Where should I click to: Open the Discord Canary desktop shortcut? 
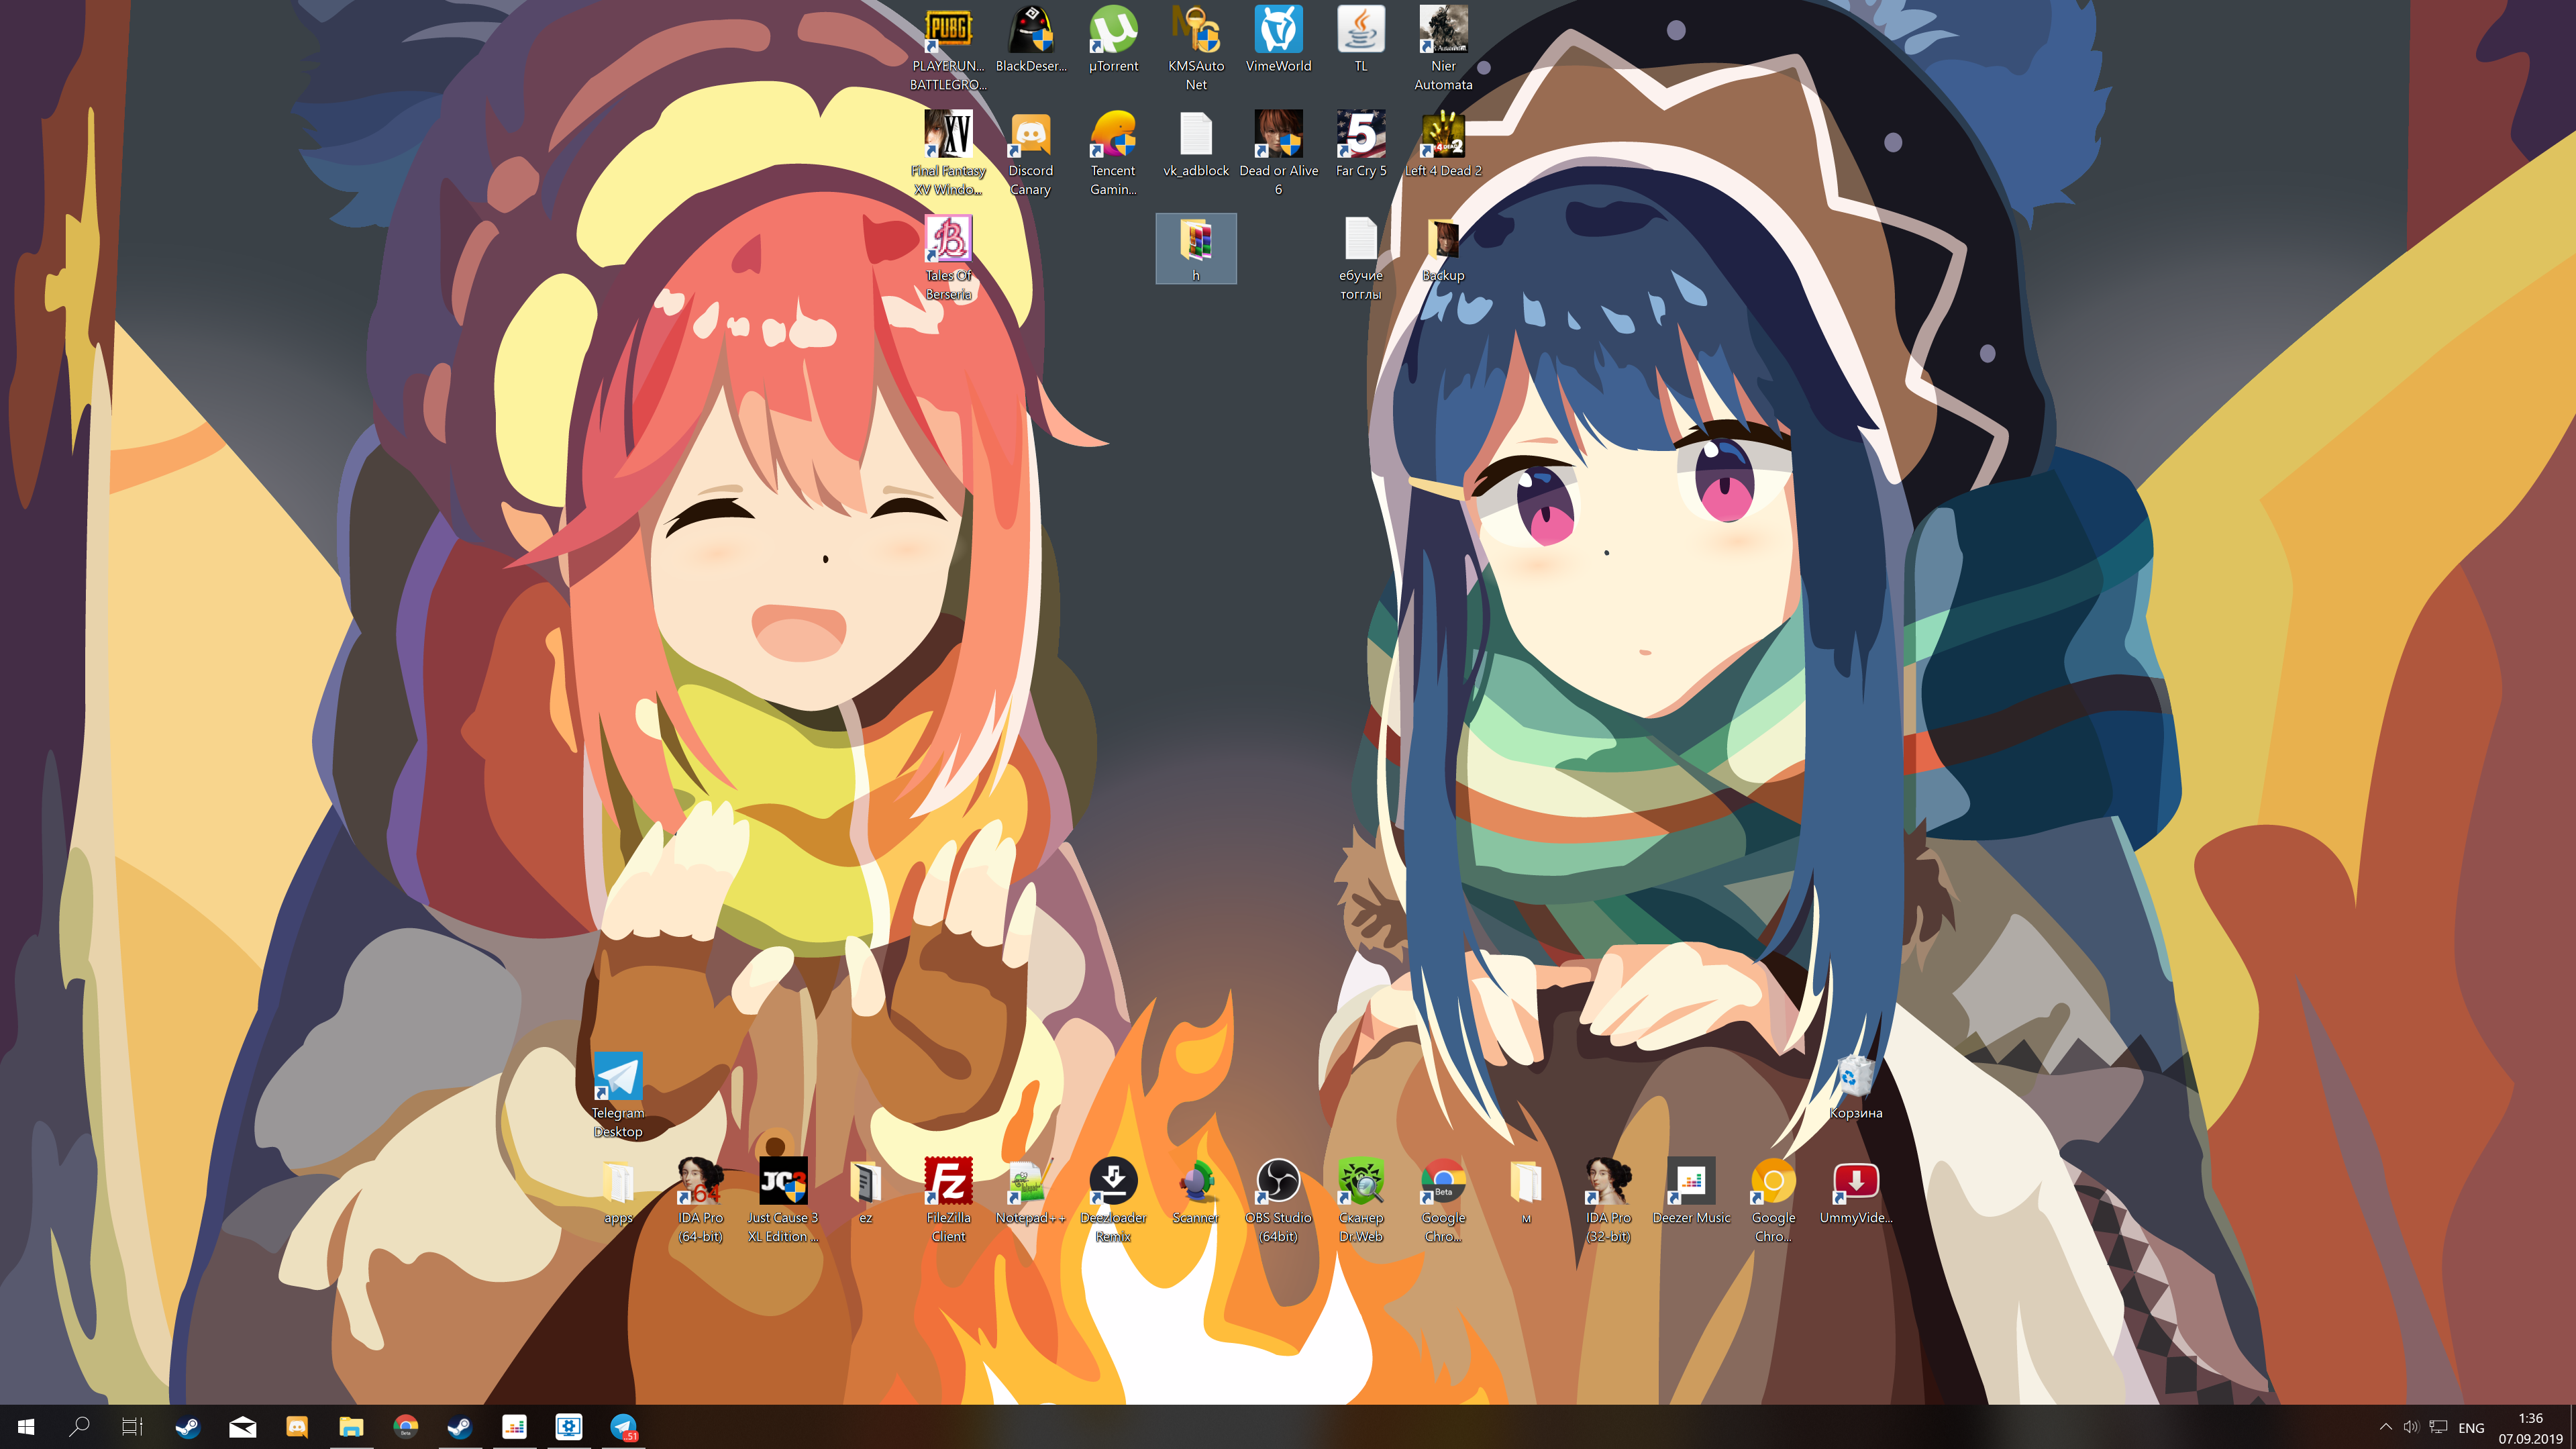[x=1030, y=153]
